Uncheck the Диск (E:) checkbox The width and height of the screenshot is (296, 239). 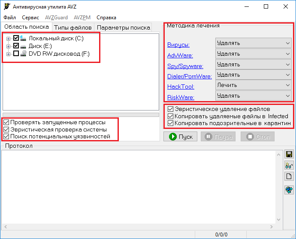16,46
